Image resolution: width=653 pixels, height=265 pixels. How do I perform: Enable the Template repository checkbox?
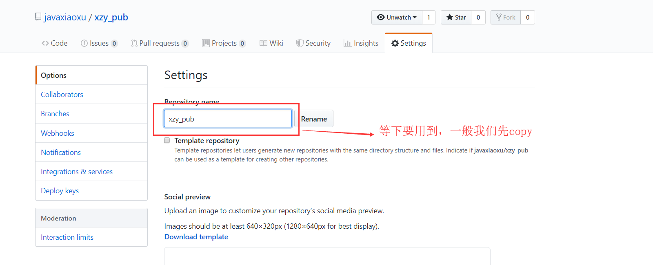(x=167, y=140)
